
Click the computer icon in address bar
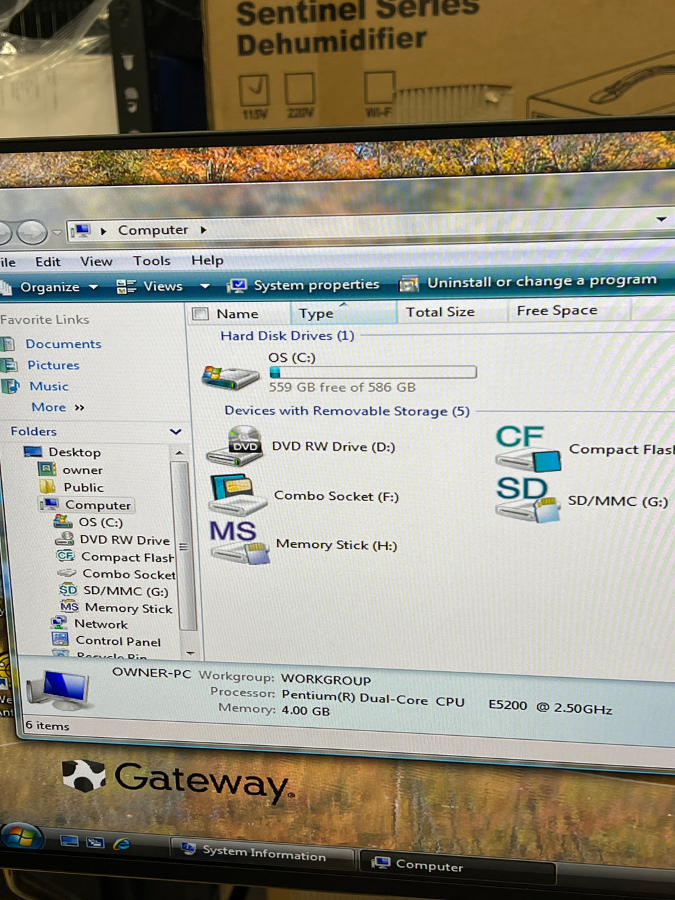[81, 231]
